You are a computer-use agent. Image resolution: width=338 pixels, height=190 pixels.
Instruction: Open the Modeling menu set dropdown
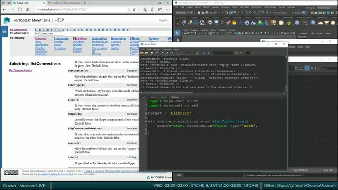[x=184, y=13]
